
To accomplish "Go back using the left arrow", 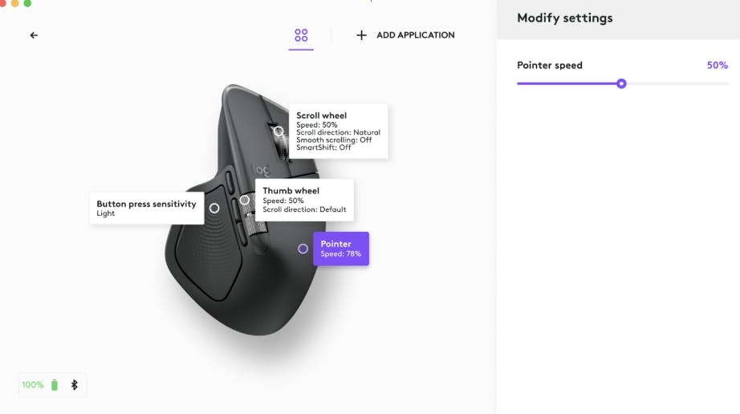I will [34, 34].
